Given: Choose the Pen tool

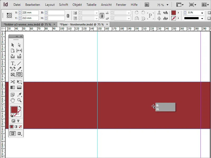Looking at the screenshot, I should pyautogui.click(x=12, y=69).
